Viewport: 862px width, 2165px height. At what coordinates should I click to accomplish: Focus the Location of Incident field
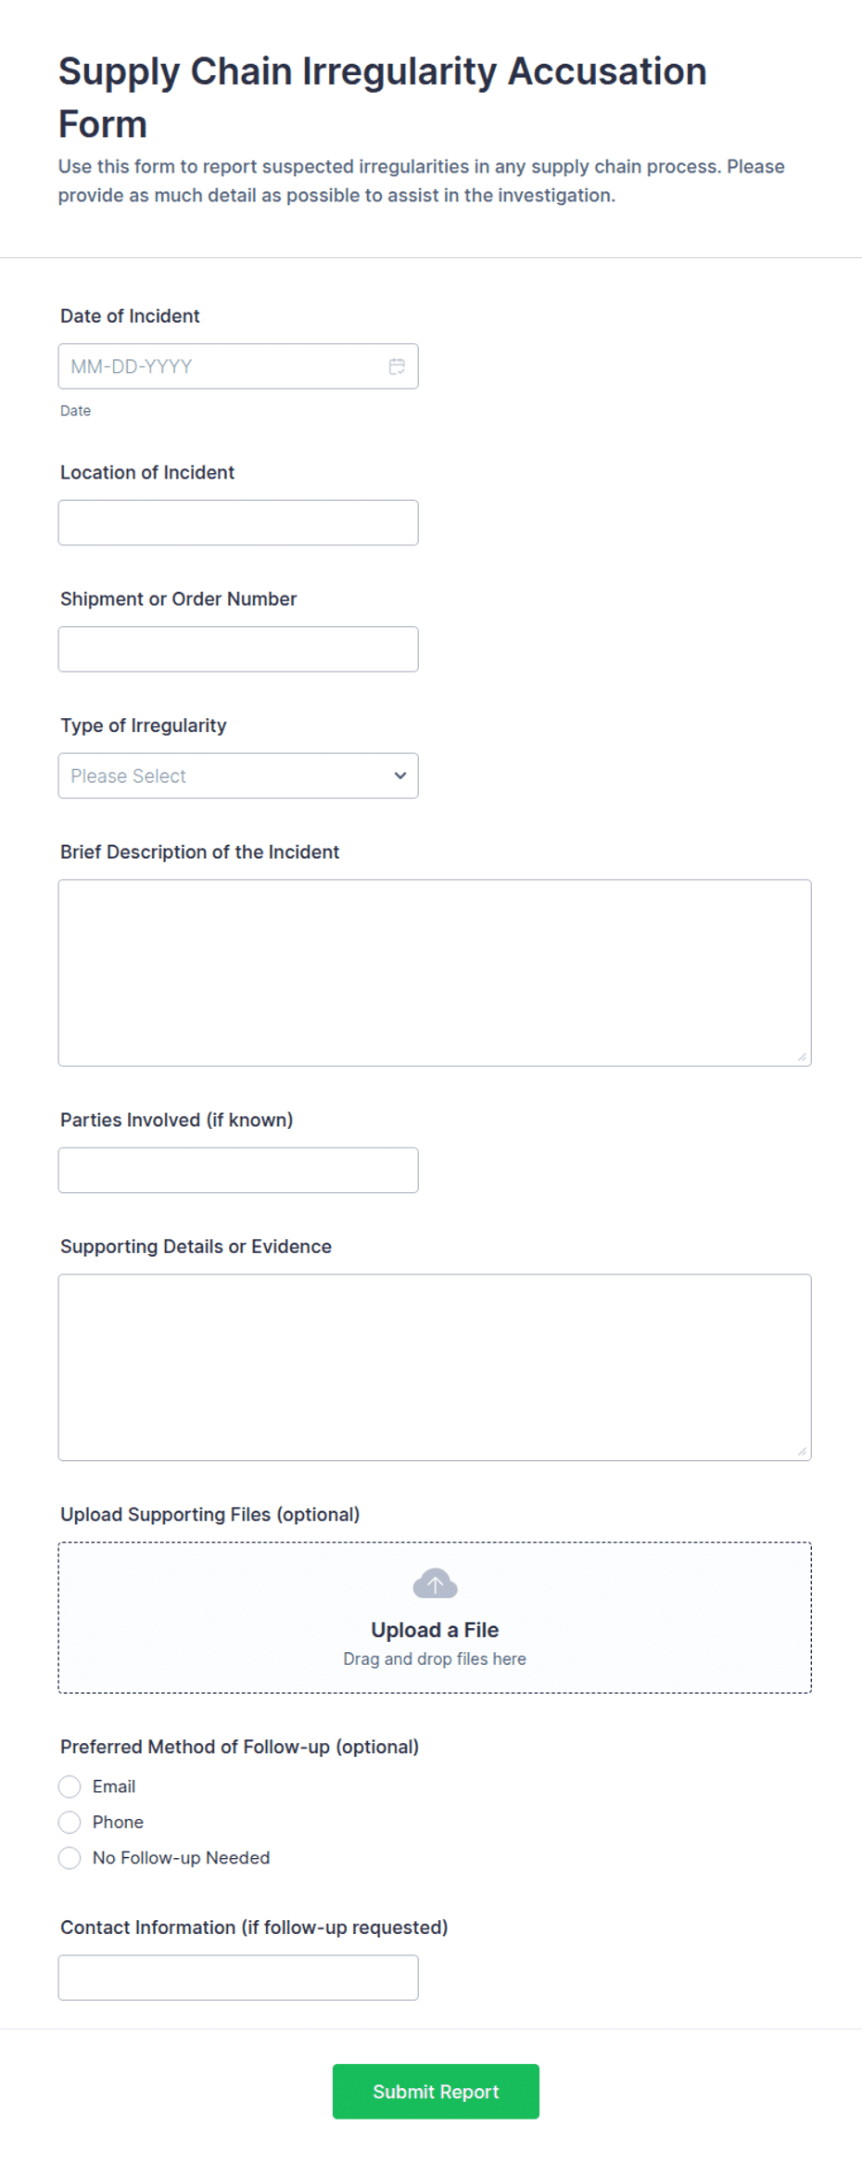[x=238, y=521]
